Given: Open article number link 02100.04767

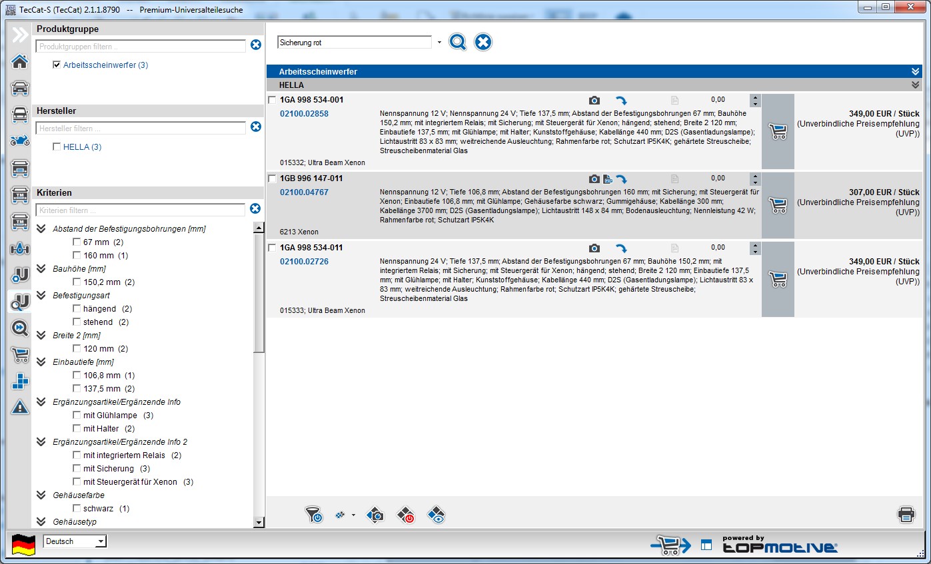Looking at the screenshot, I should click(x=304, y=192).
